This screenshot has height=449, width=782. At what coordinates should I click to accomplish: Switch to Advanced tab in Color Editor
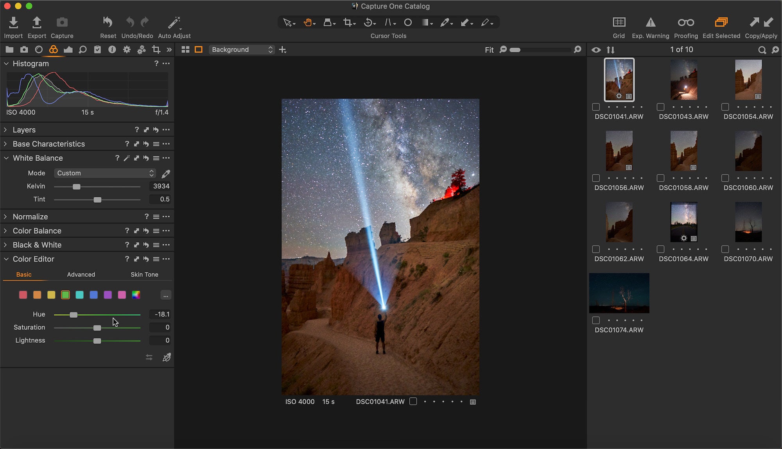81,274
